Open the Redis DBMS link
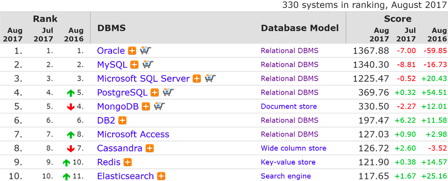Viewport: 448px width, 181px height. [109, 162]
